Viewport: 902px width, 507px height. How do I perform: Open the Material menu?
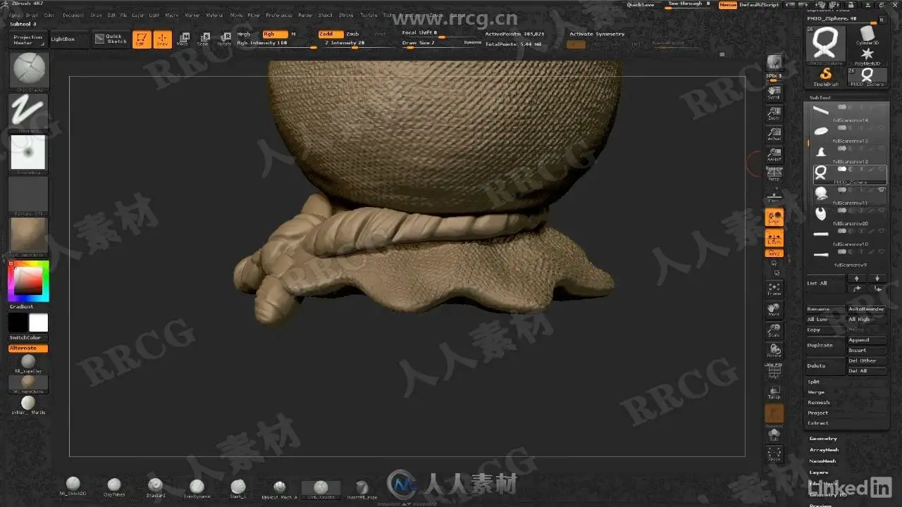(x=214, y=15)
